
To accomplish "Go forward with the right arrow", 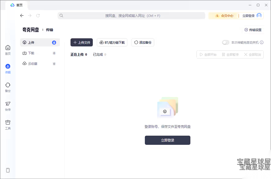I will click(30, 16).
